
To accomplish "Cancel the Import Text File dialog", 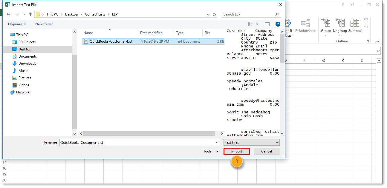I will (x=266, y=151).
